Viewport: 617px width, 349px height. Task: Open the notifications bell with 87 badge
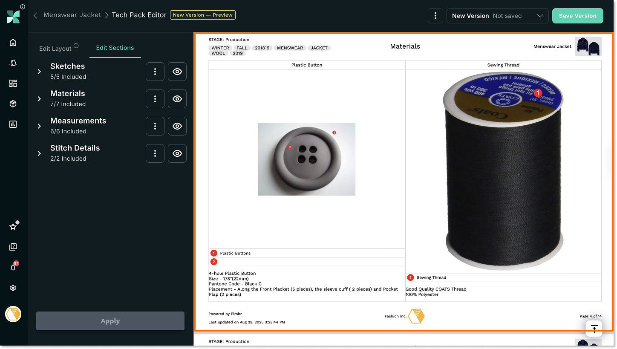point(13,267)
